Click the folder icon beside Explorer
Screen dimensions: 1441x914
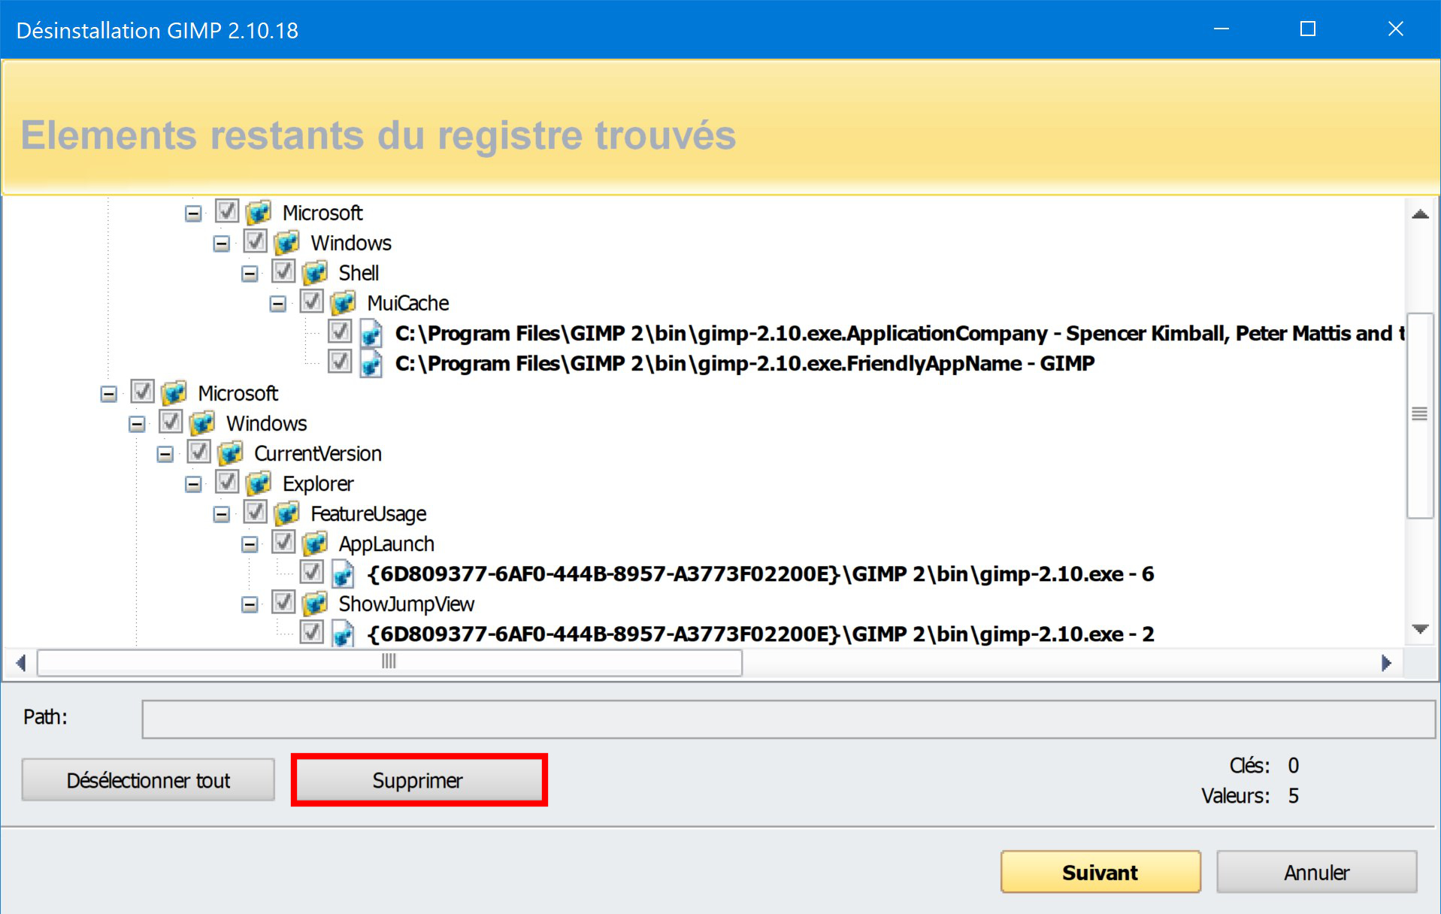259,483
